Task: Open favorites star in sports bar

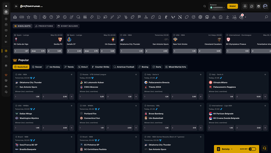Action: (x=28, y=17)
